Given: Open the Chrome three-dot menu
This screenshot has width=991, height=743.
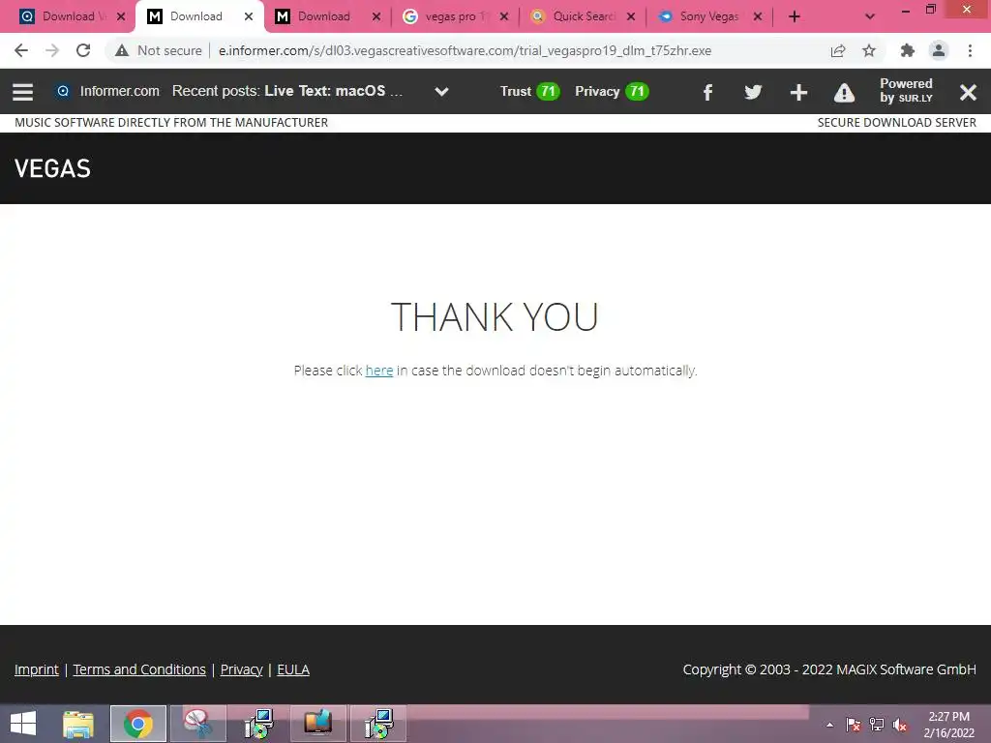Looking at the screenshot, I should tap(970, 50).
